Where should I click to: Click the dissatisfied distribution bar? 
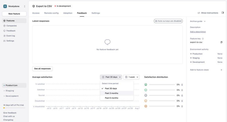pos(162,101)
